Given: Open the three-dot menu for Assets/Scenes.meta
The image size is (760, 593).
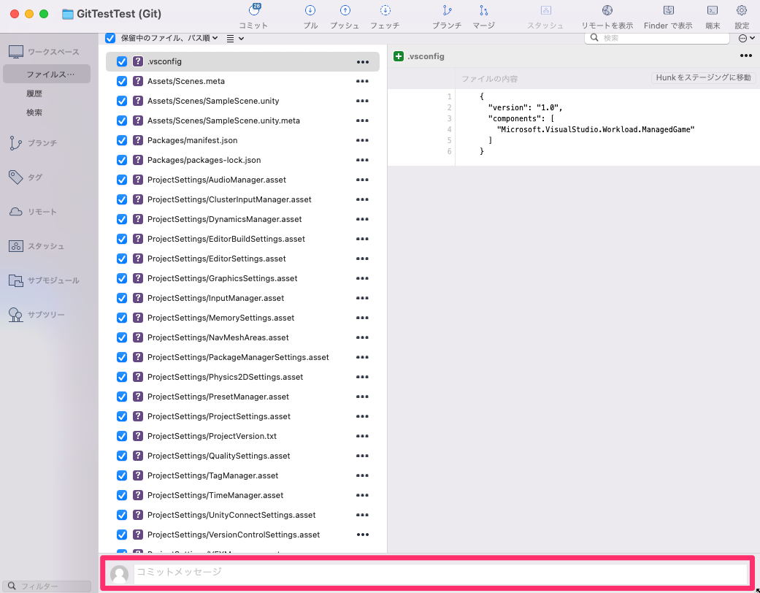Looking at the screenshot, I should pos(362,82).
